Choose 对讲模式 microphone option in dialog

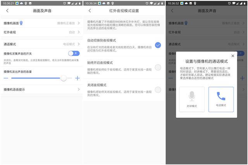pos(192,99)
